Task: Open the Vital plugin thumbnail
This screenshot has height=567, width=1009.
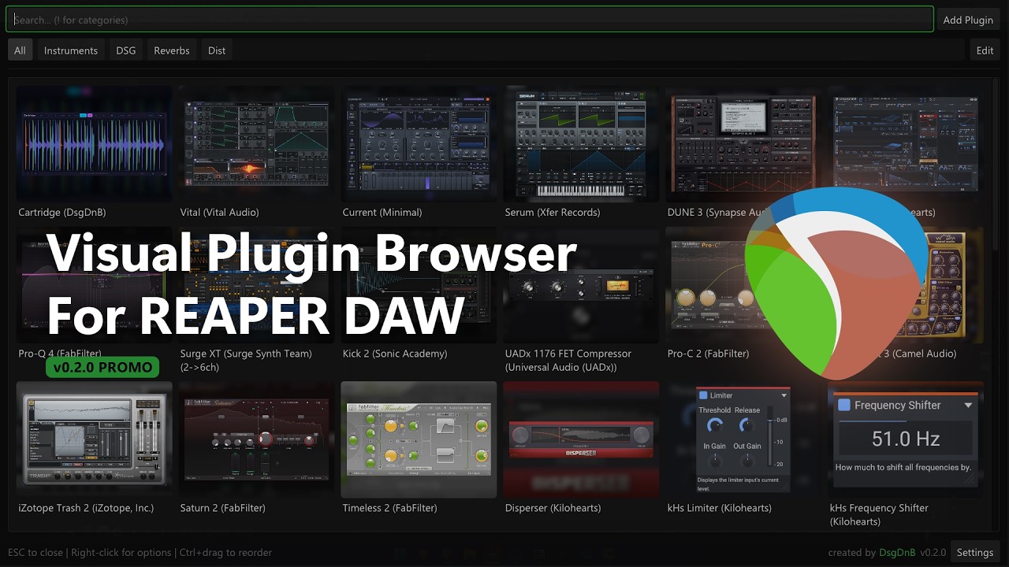Action: [x=256, y=144]
